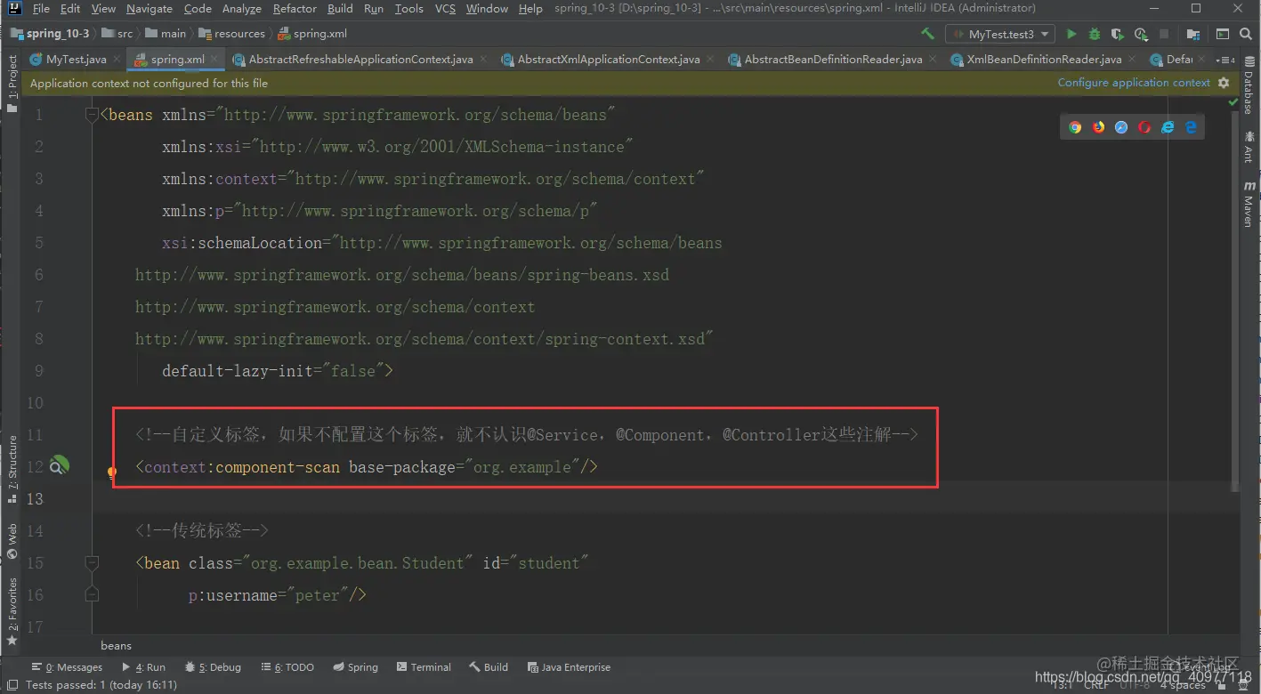The height and width of the screenshot is (694, 1261).
Task: Open the Web tool window sidebar button
Action: point(12,541)
